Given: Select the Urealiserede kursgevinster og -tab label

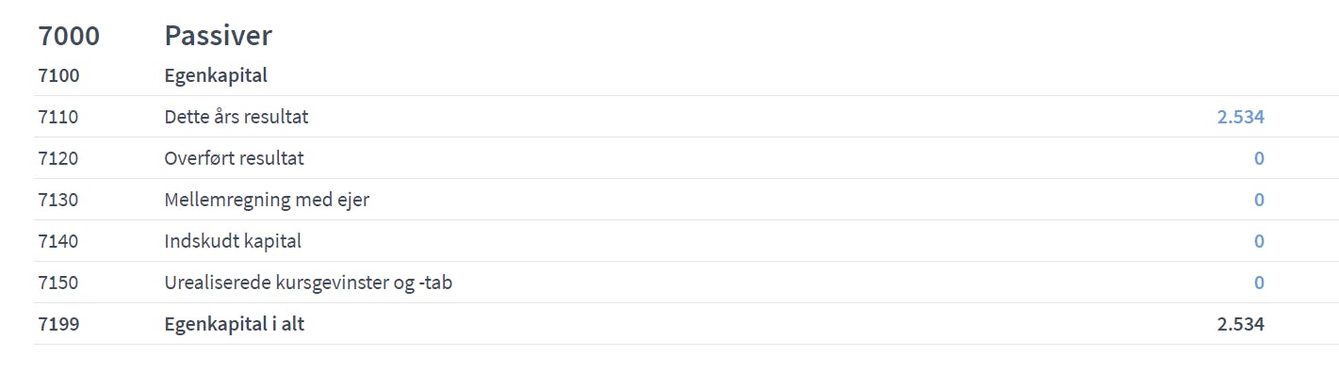Looking at the screenshot, I should [308, 283].
